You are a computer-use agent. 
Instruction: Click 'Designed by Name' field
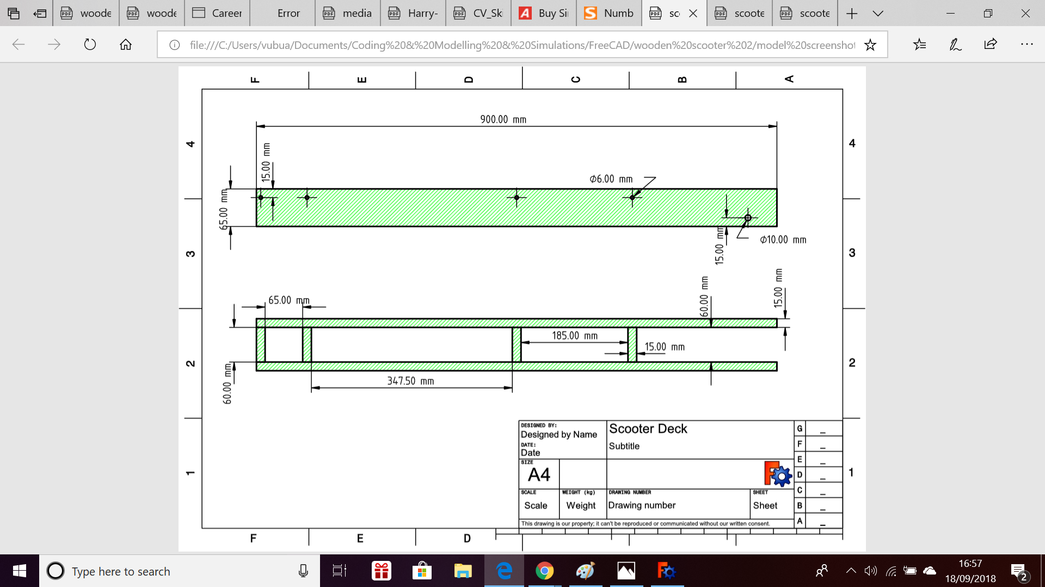559,434
